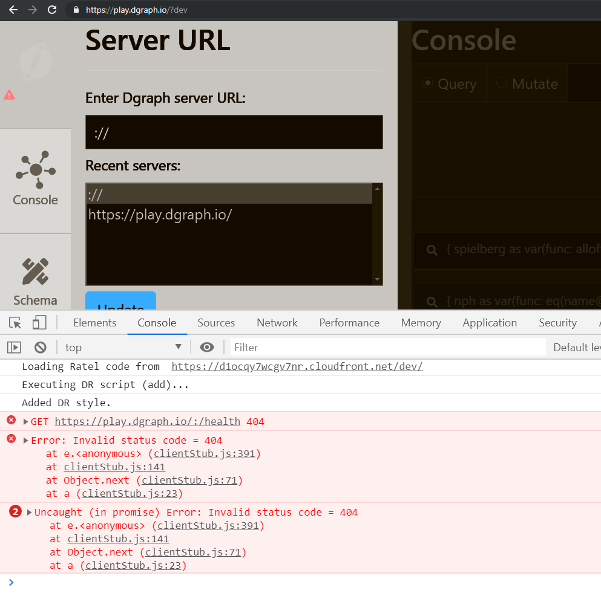Select the :// recent server entry

[x=229, y=194]
